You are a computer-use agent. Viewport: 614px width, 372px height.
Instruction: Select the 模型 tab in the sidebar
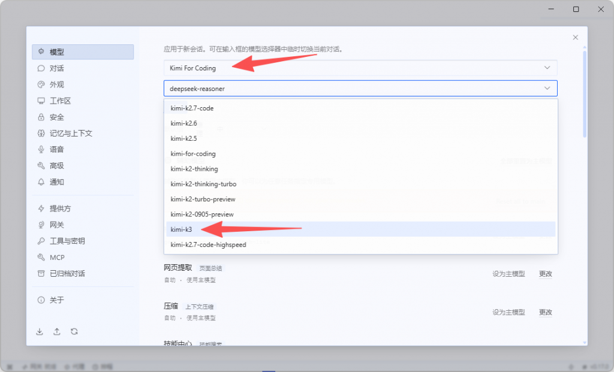pyautogui.click(x=83, y=52)
